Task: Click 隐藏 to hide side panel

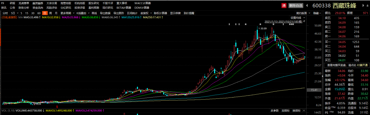Action: click(x=317, y=13)
